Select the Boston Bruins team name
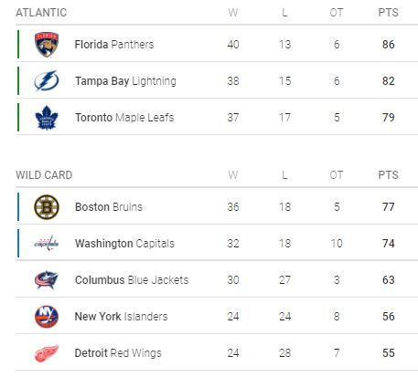This screenshot has height=377, width=418. click(109, 207)
